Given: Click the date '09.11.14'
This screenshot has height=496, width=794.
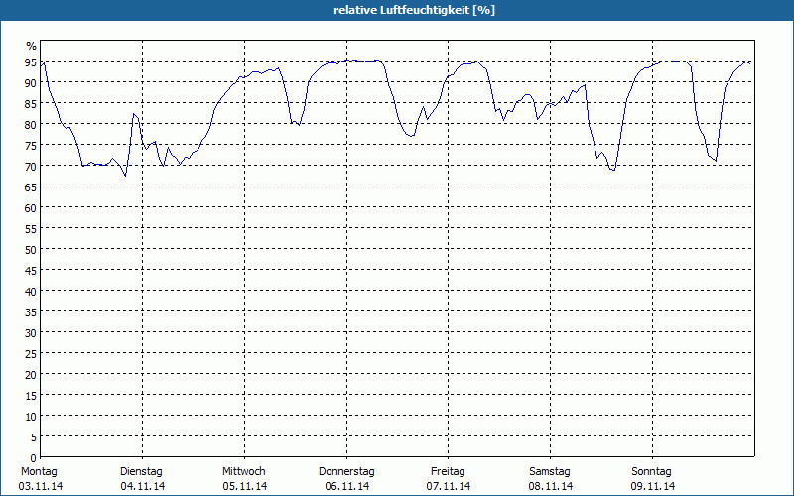Looking at the screenshot, I should (653, 486).
